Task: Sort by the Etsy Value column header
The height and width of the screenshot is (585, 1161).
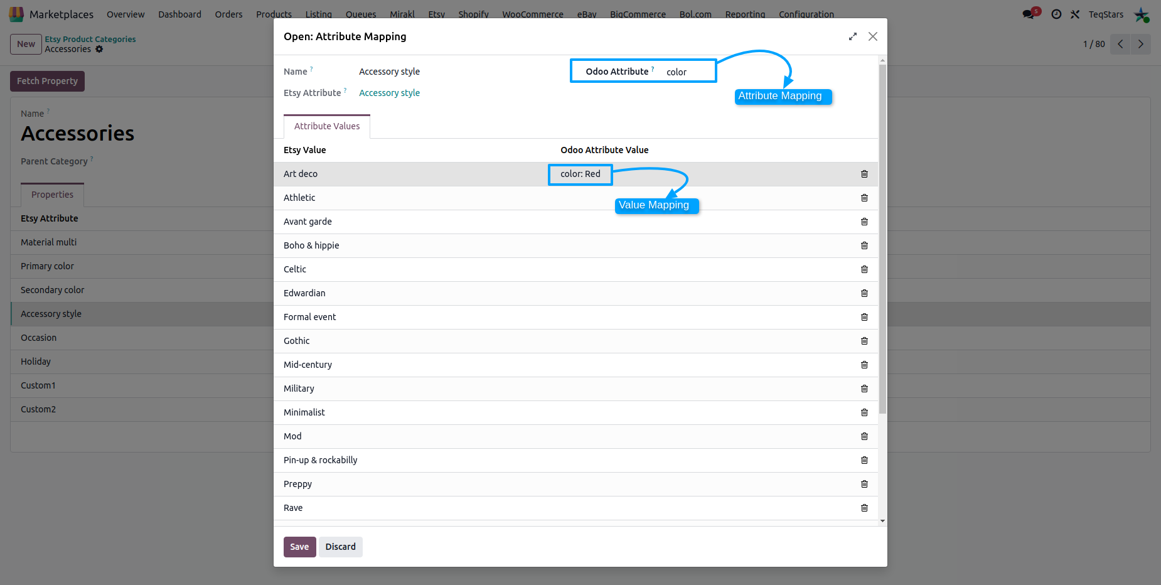Action: coord(304,150)
